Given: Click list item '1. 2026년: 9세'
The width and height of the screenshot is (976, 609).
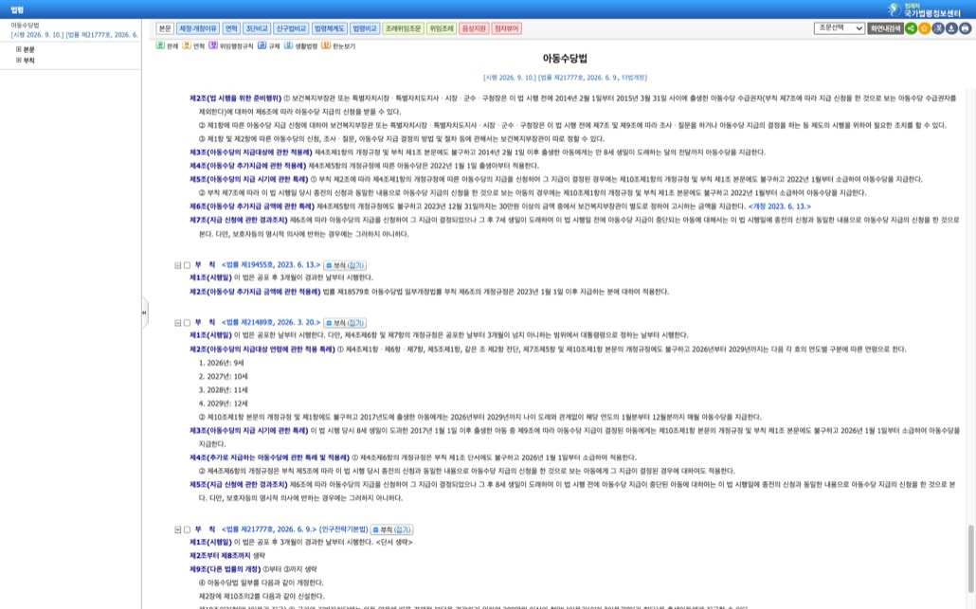Looking at the screenshot, I should click(222, 363).
